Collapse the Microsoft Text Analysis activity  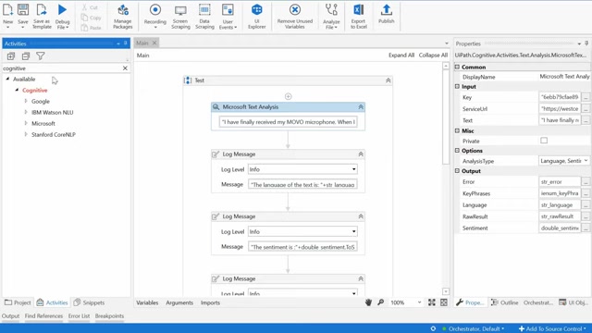pos(361,107)
